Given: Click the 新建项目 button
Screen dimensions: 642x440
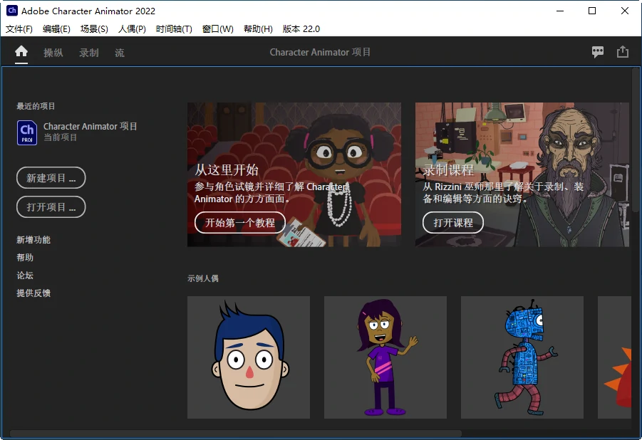Looking at the screenshot, I should click(x=51, y=178).
